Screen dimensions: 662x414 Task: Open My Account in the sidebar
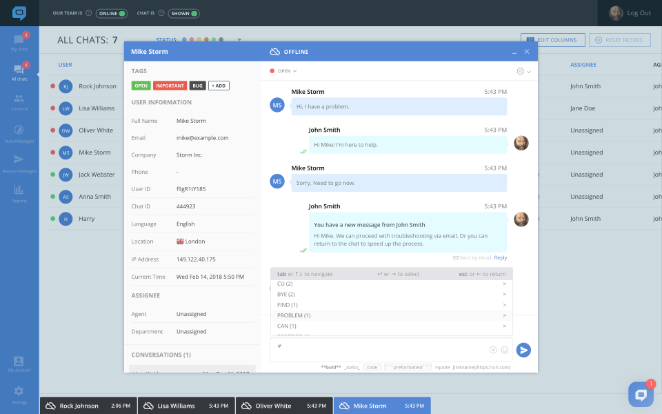19,364
